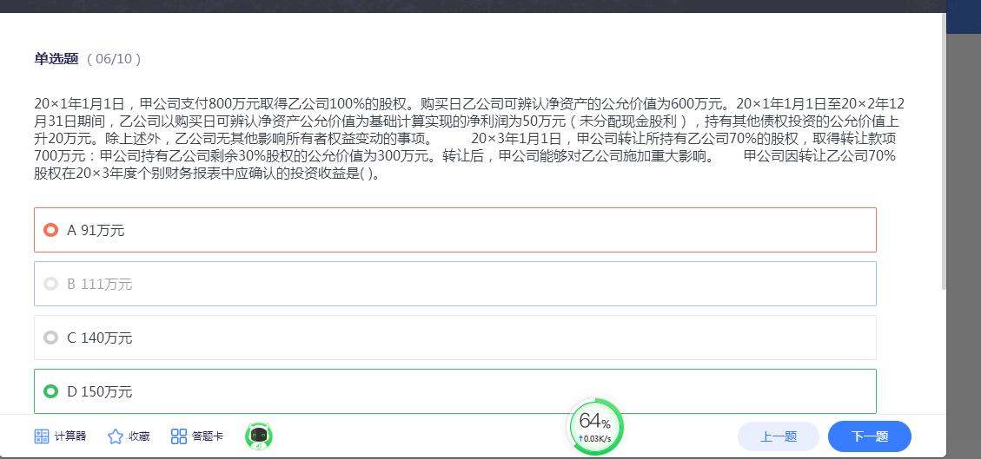Open the answer card grid icon
The width and height of the screenshot is (981, 459).
(x=179, y=436)
